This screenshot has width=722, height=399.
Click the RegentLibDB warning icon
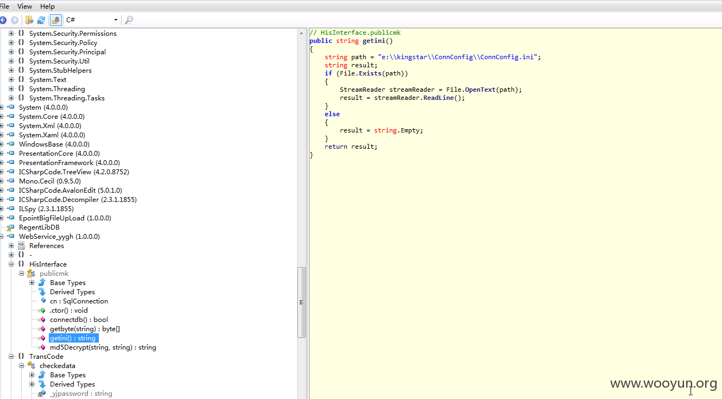(x=10, y=227)
